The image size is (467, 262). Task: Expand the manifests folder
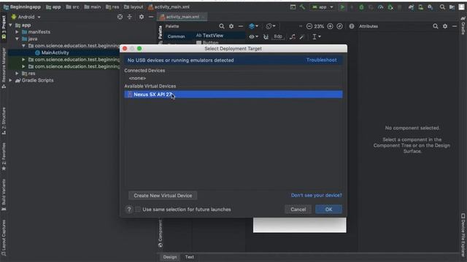[x=17, y=32]
